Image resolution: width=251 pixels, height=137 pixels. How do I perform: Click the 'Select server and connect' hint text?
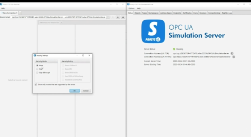pyautogui.click(x=18, y=80)
